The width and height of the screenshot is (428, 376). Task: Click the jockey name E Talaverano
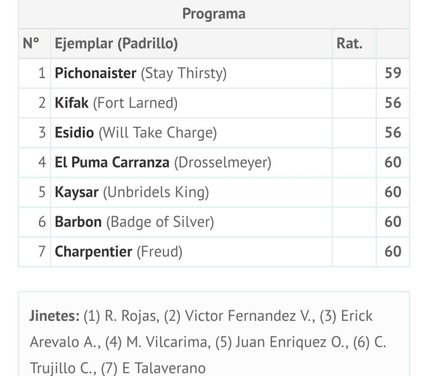pos(164,368)
